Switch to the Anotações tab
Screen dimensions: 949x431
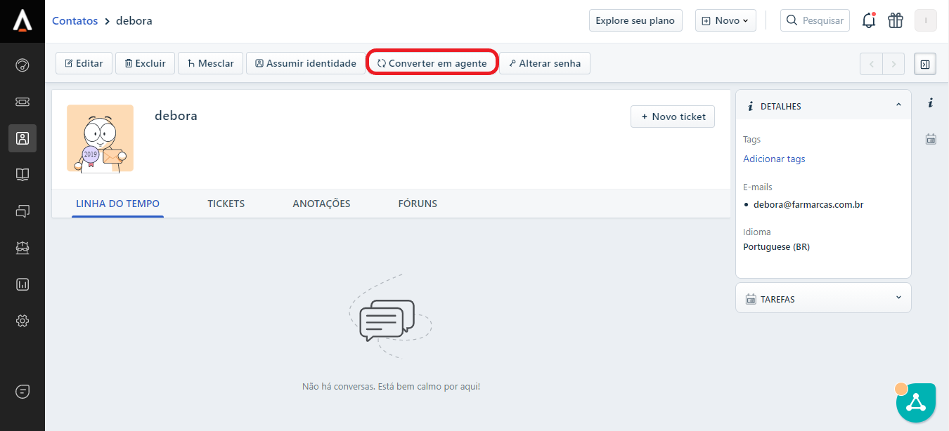pos(321,204)
